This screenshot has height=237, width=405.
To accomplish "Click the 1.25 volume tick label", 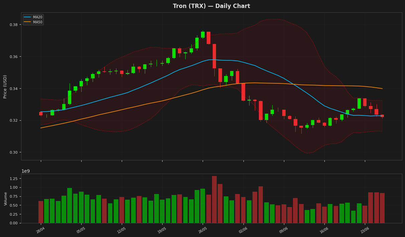I will click(x=14, y=179).
